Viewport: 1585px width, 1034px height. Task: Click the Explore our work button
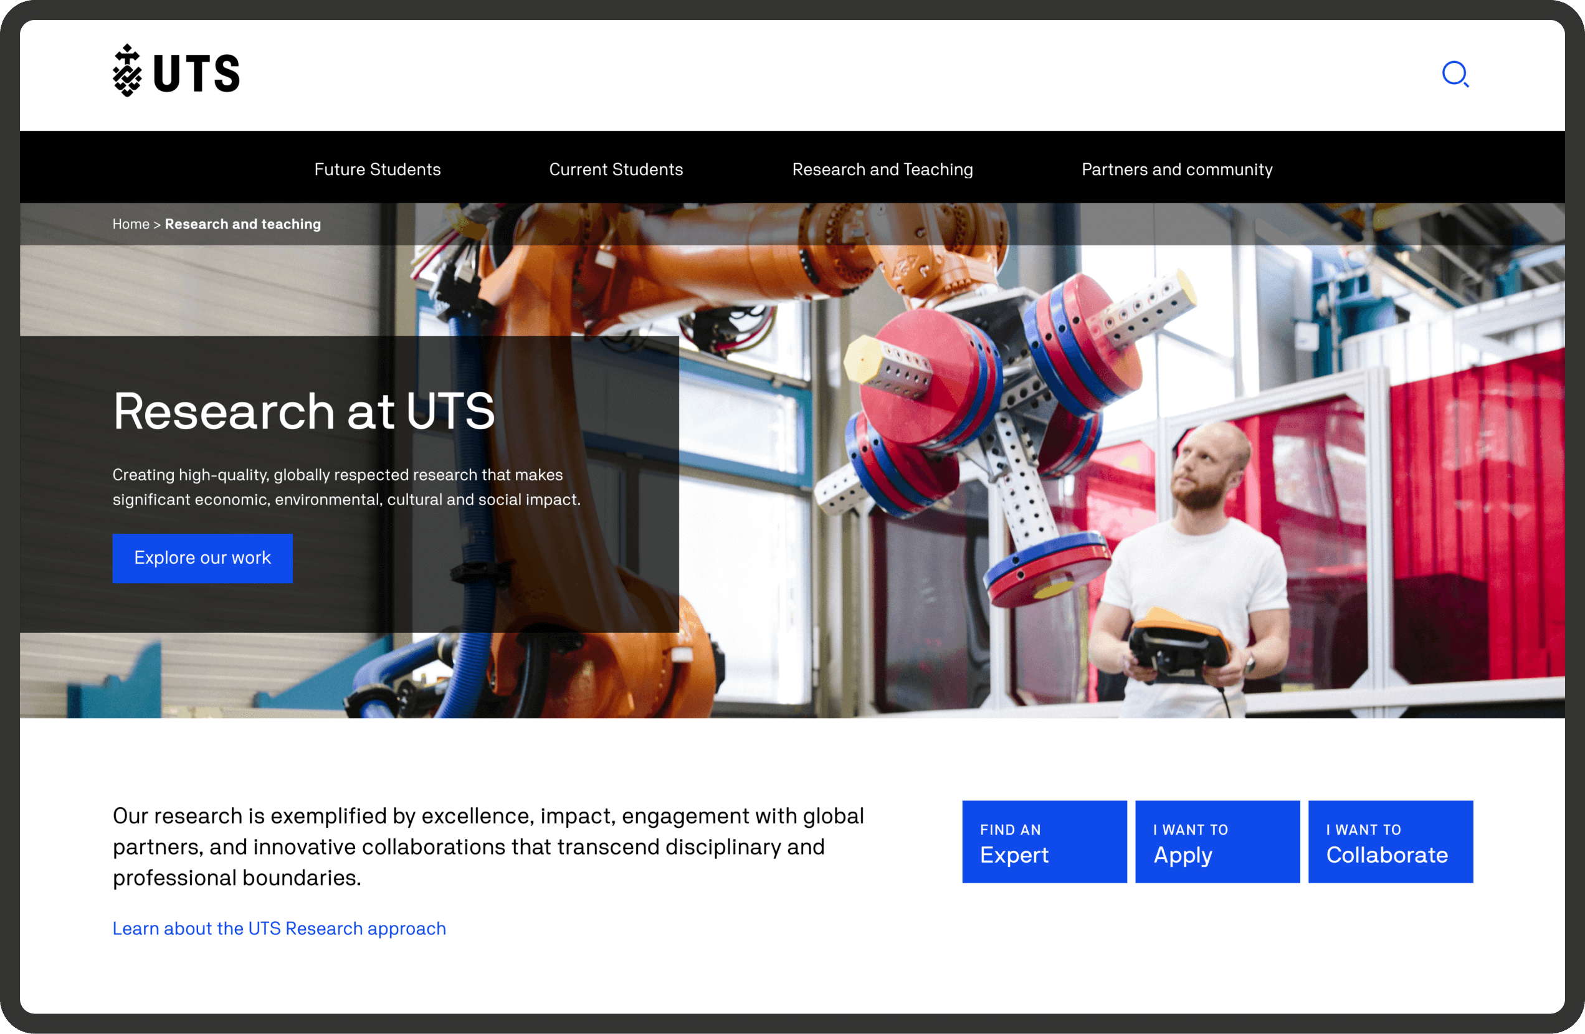[x=202, y=558]
